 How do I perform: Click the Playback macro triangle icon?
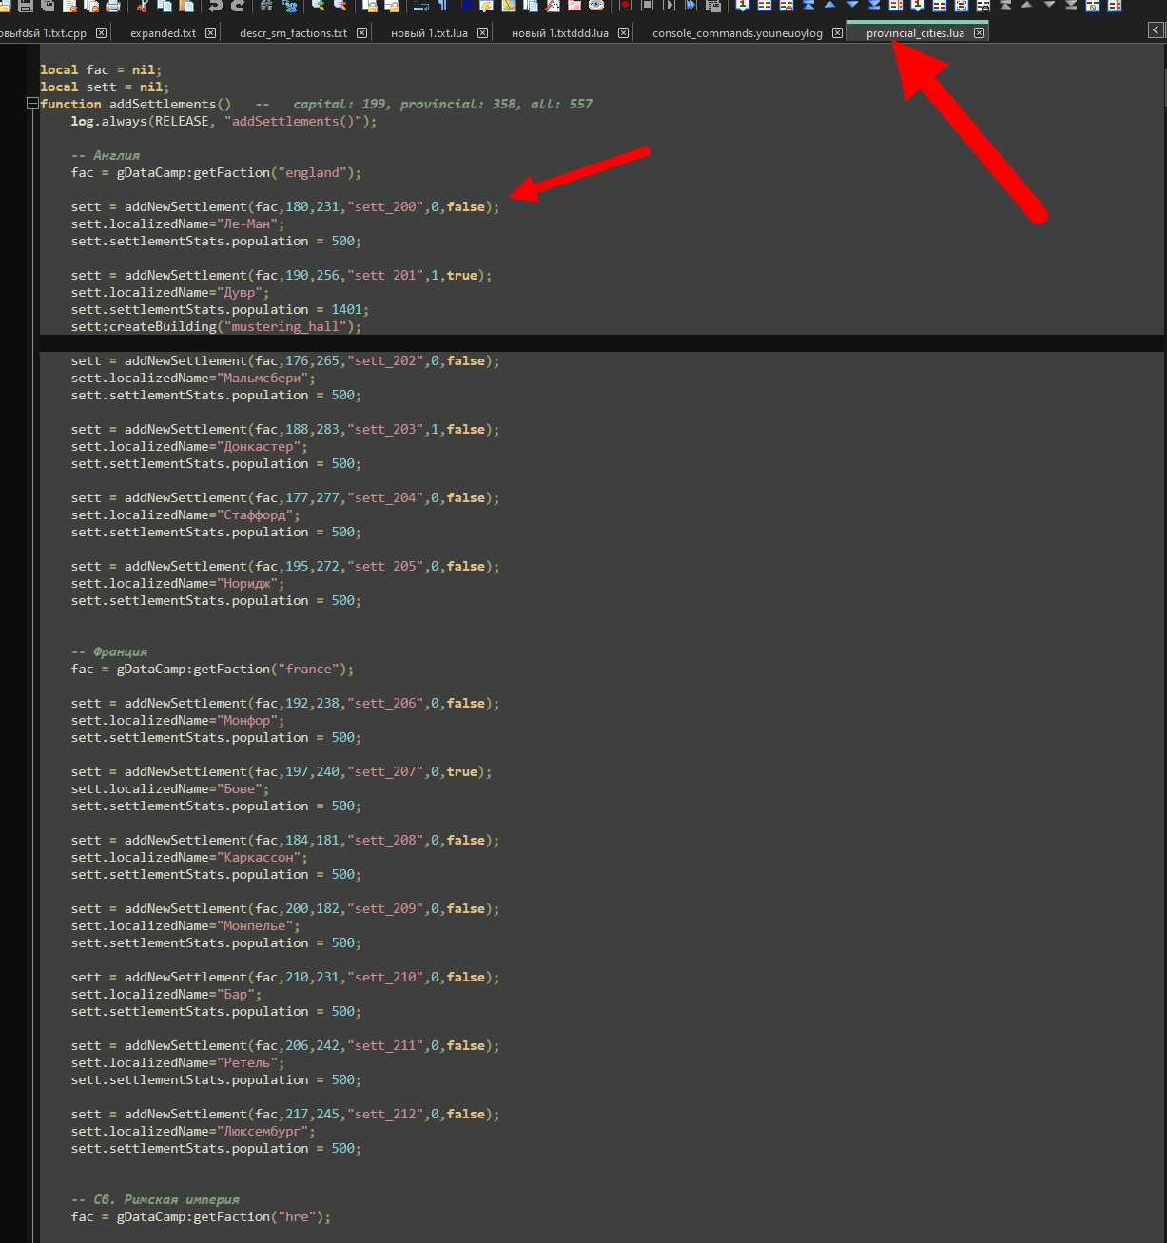point(669,5)
